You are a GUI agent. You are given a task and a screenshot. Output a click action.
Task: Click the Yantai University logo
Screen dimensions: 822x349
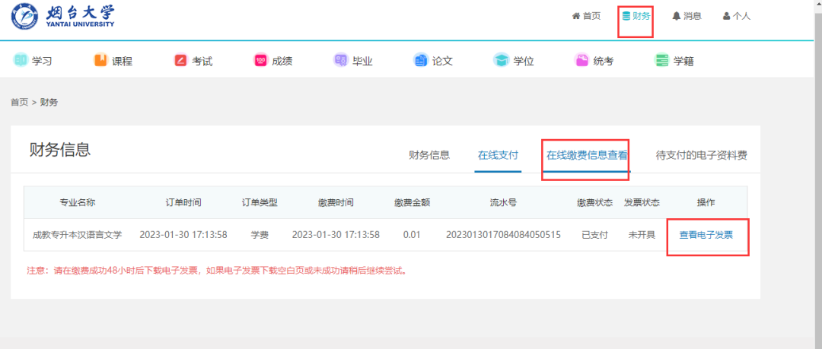62,17
